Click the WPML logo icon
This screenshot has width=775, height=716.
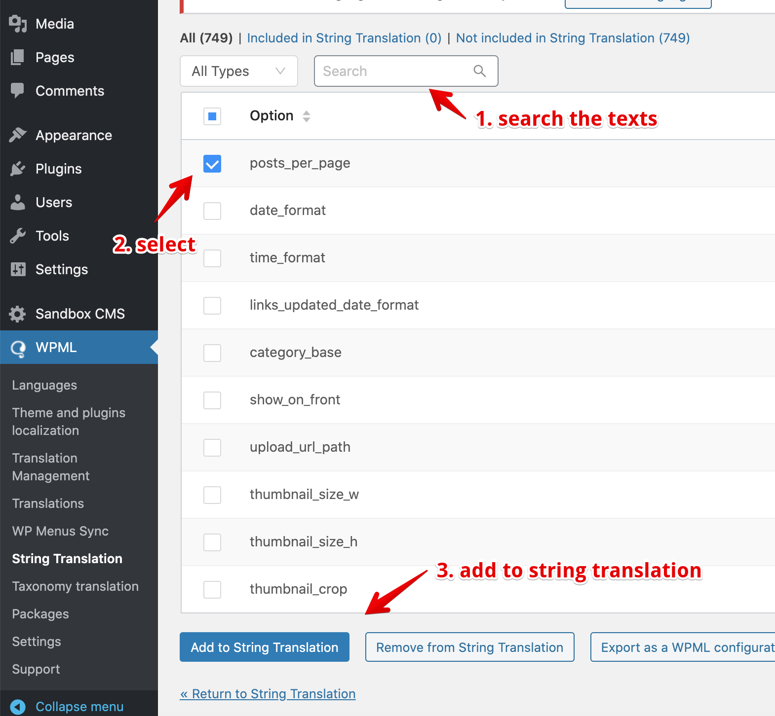18,348
